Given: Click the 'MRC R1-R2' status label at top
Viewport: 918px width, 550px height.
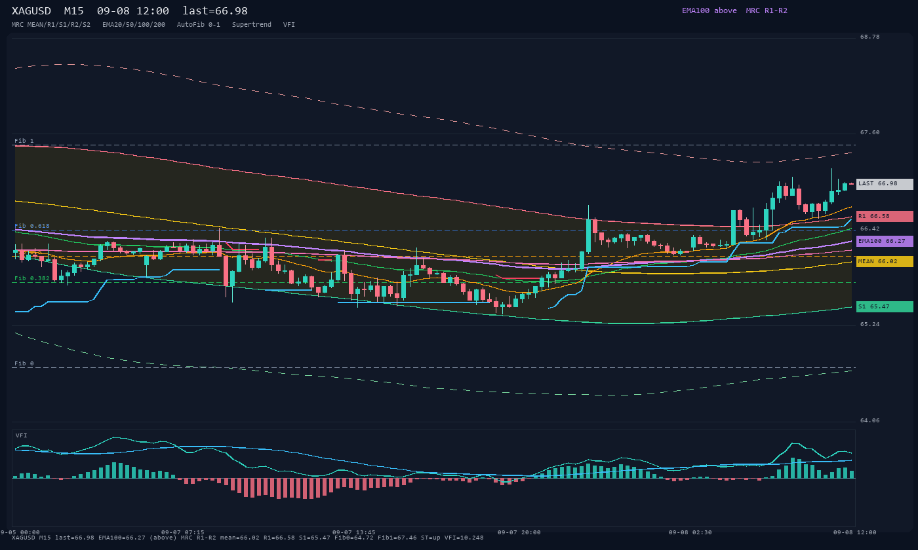Looking at the screenshot, I should [x=767, y=10].
